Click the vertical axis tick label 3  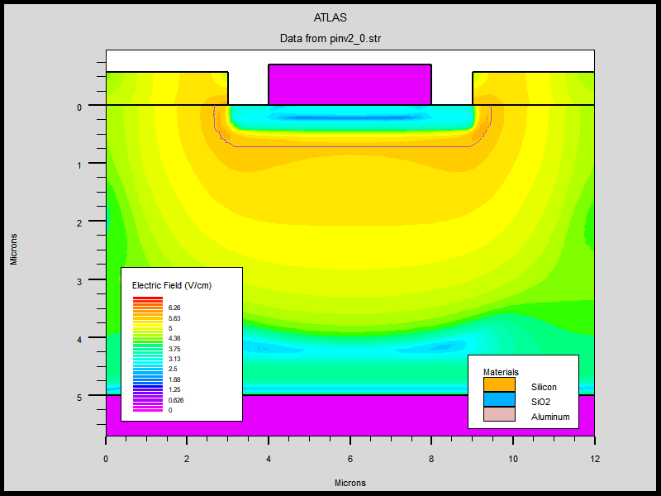point(79,281)
